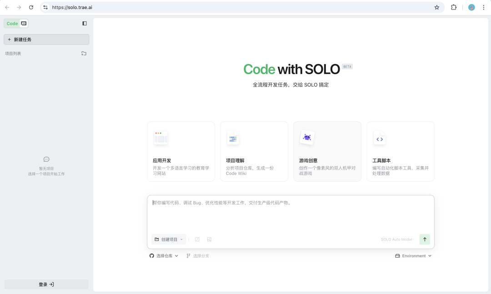The width and height of the screenshot is (491, 294).
Task: Click the slash command icon
Action: point(197,239)
